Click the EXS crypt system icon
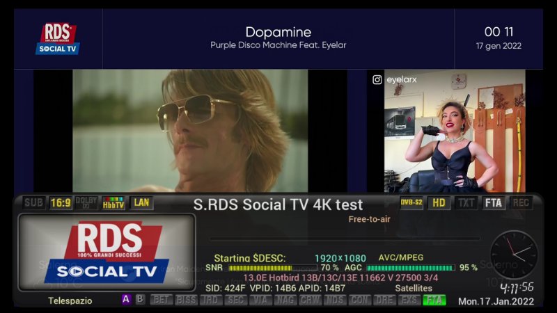The height and width of the screenshot is (313, 557). tap(409, 300)
